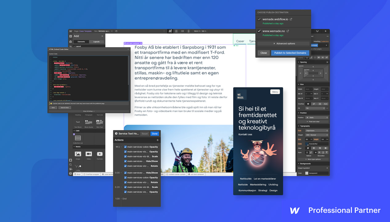Expand Float and clear options
Screen dimensions: 390x222
313,121
